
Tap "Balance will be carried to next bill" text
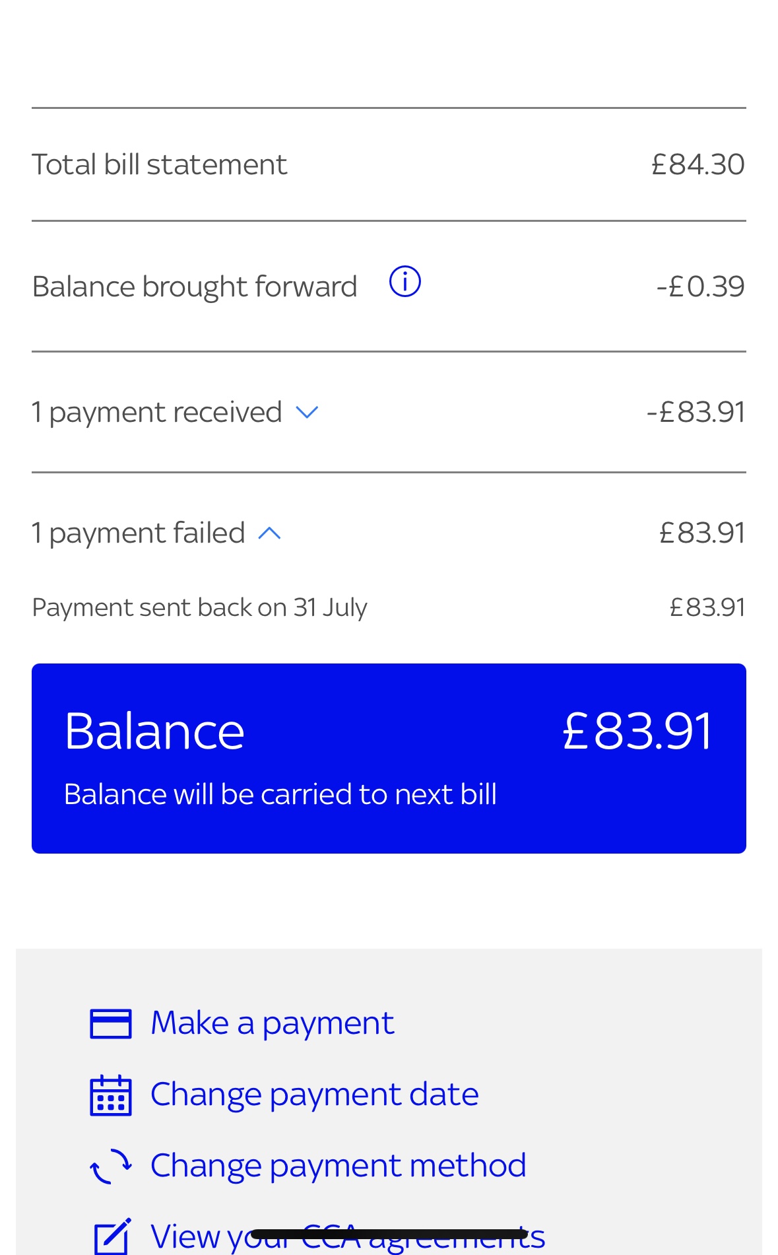280,794
